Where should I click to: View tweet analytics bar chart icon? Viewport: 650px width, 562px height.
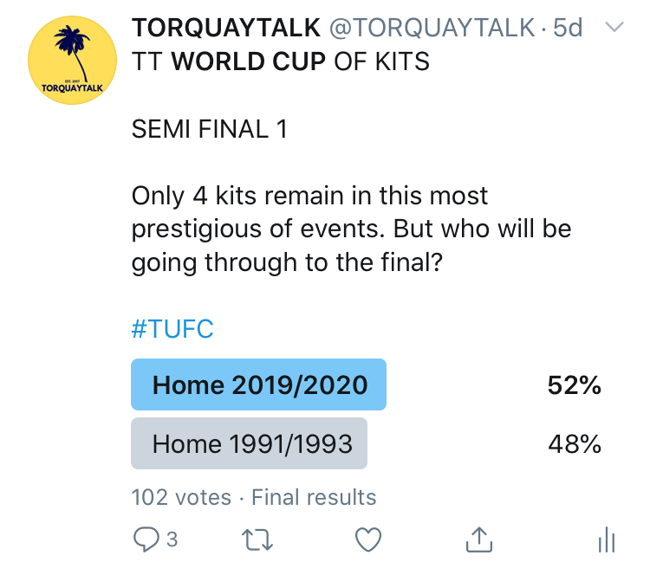606,539
